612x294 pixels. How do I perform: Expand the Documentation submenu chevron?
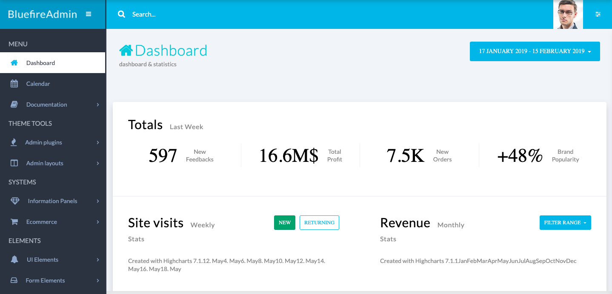point(97,105)
